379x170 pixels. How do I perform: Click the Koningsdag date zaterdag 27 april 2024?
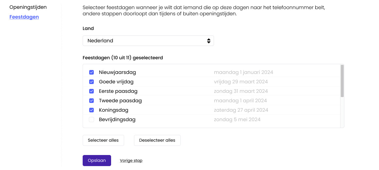241,110
